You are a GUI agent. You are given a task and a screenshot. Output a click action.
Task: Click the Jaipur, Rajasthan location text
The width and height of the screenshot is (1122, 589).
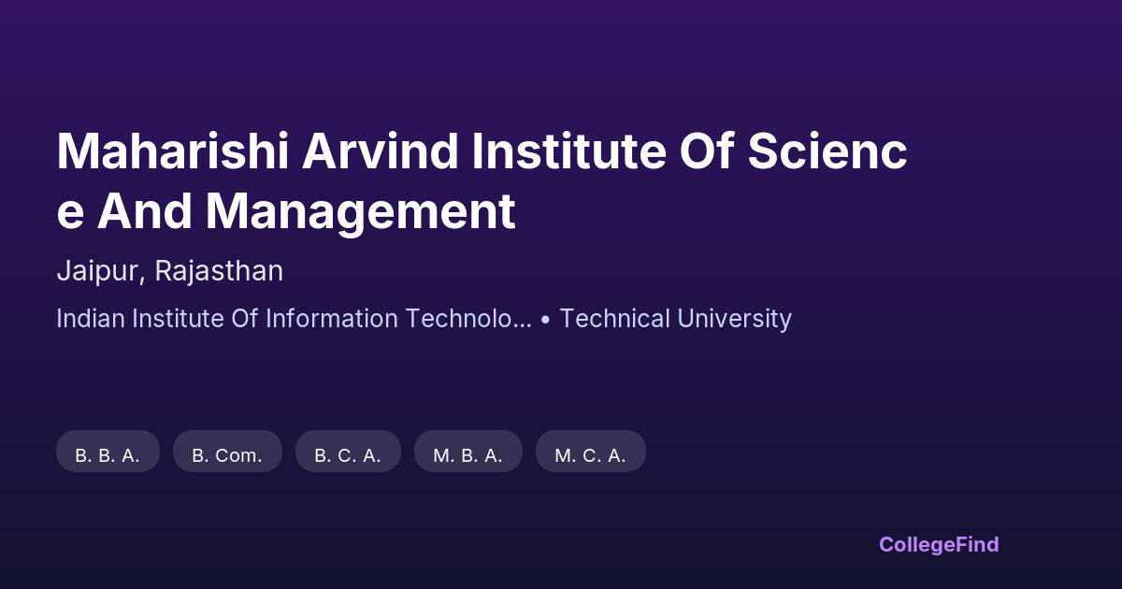pos(169,271)
